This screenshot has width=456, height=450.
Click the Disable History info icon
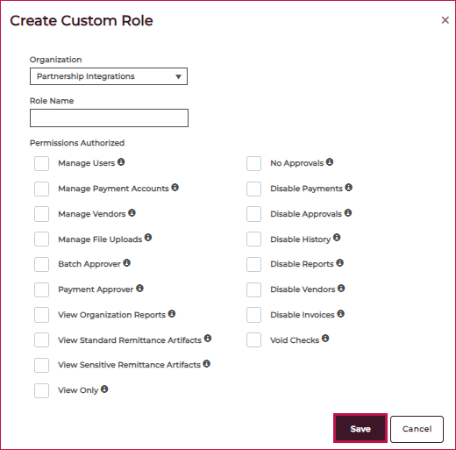click(x=337, y=237)
